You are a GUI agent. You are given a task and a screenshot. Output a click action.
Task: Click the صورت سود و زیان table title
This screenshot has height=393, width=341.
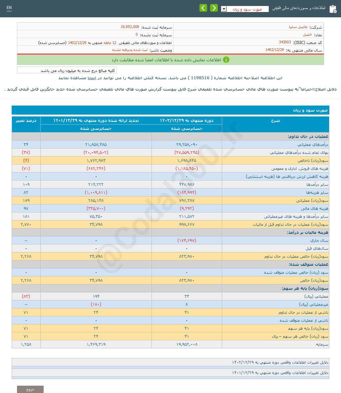pyautogui.click(x=310, y=110)
